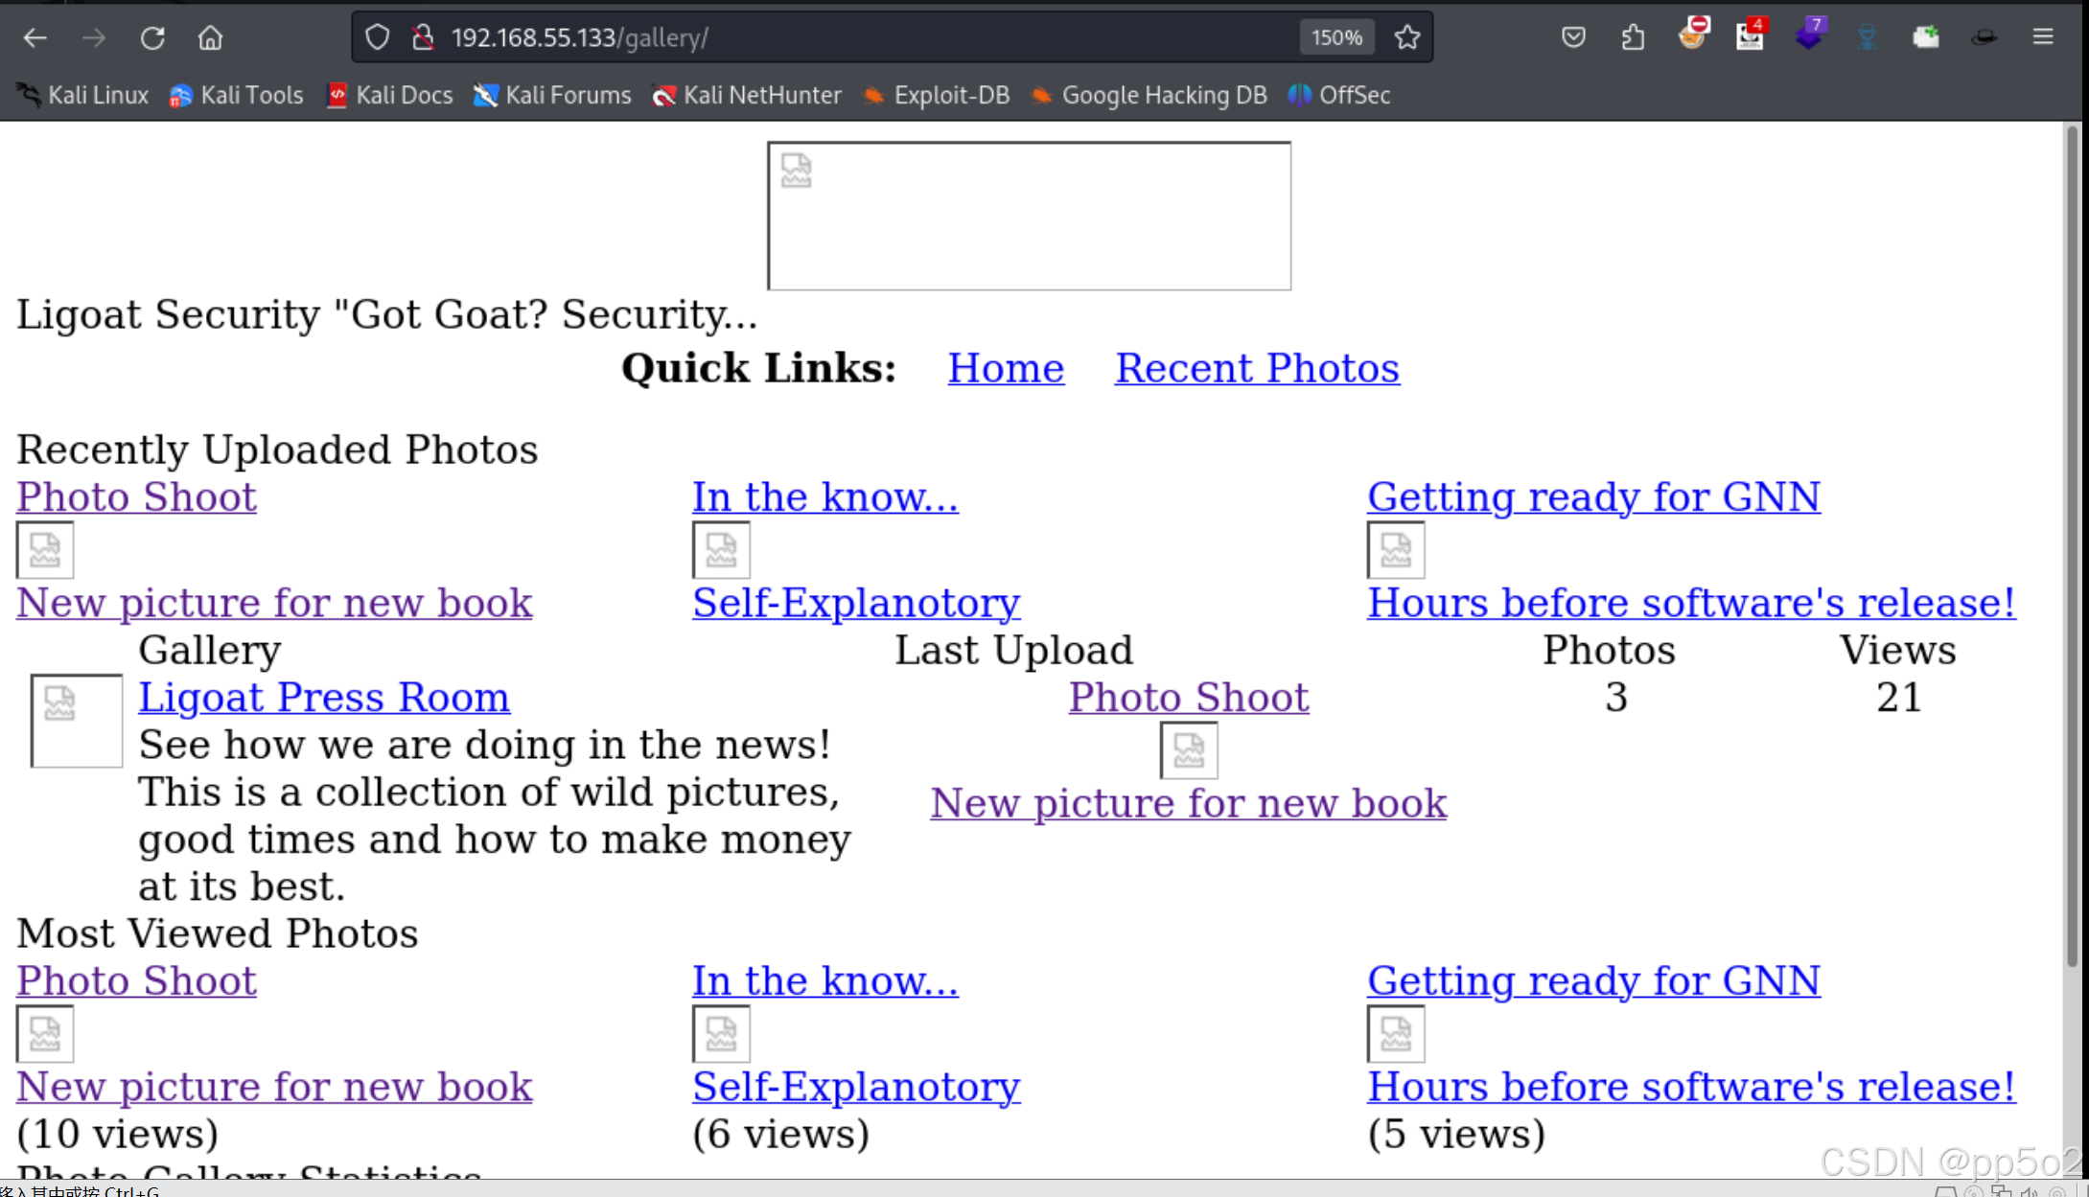This screenshot has width=2089, height=1197.
Task: Click the Home quick link
Action: [x=1006, y=369]
